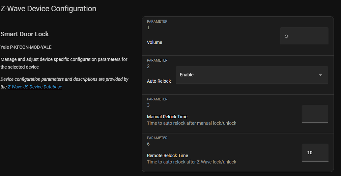
Task: Click the Parameter 3 header label
Action: click(x=157, y=99)
